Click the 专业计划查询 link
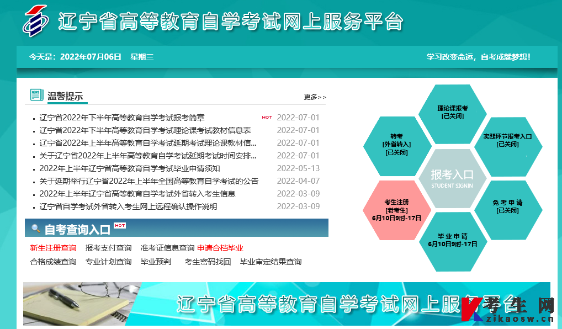 tap(108, 262)
